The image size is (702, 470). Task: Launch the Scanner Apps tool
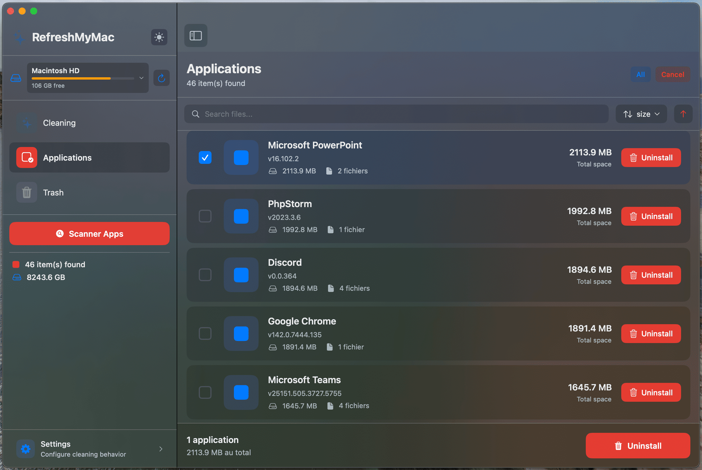pos(89,234)
